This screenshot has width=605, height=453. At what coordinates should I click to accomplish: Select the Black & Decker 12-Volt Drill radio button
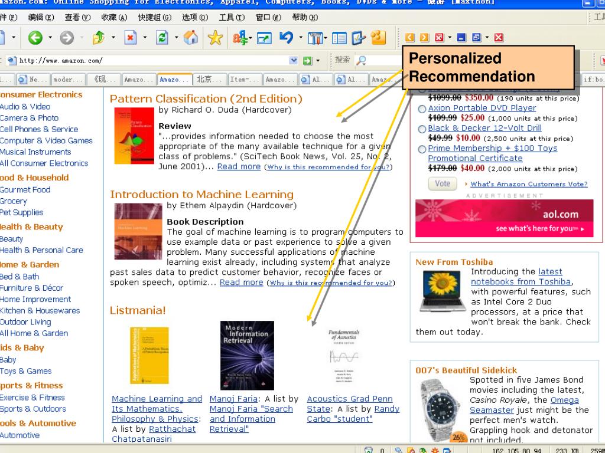tap(422, 129)
